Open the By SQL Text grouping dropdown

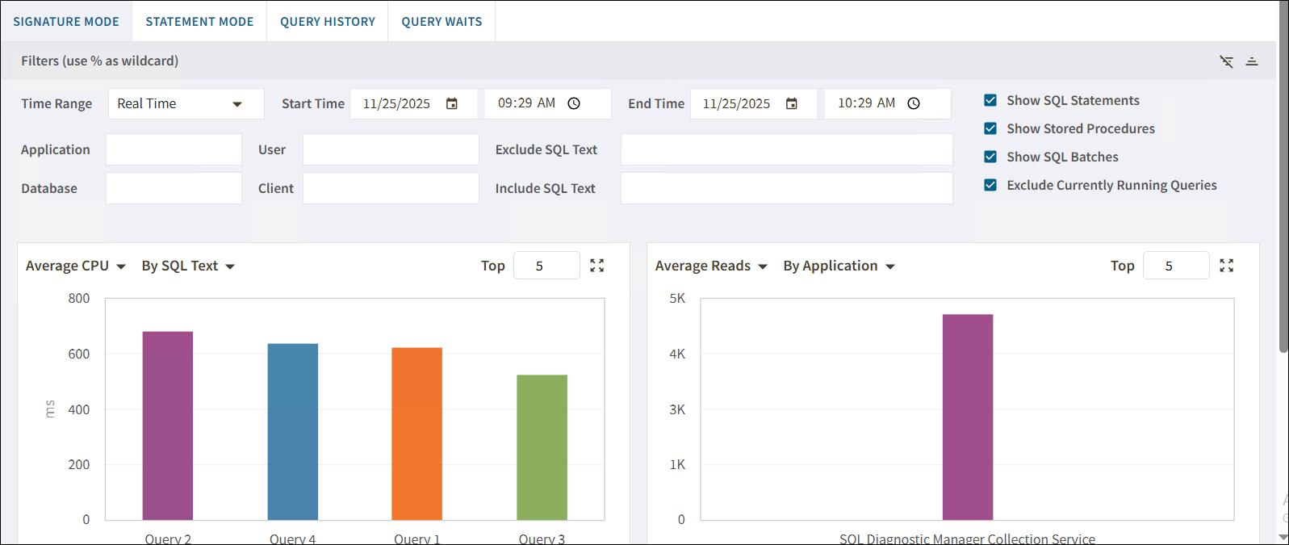[188, 266]
